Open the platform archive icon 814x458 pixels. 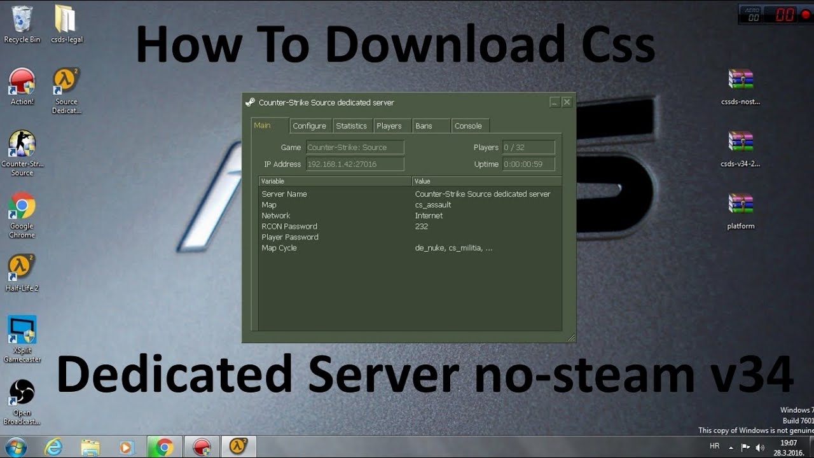coord(741,211)
